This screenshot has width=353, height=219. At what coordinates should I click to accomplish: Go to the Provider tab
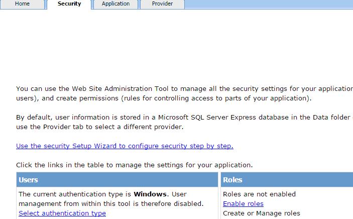[x=162, y=4]
